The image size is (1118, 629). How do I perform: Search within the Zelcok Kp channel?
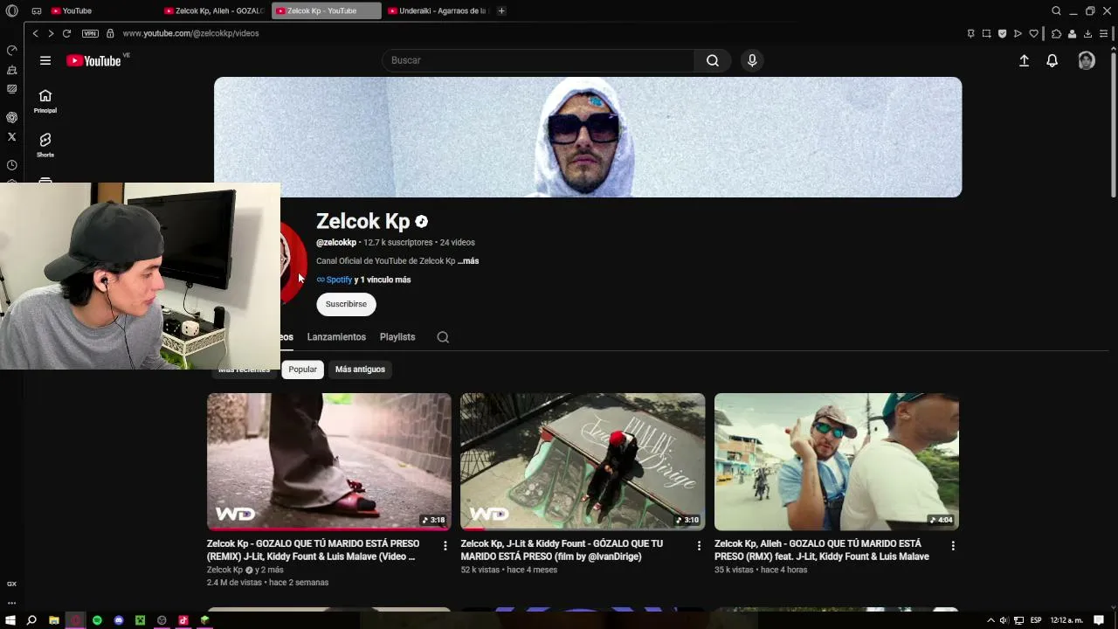(x=443, y=337)
